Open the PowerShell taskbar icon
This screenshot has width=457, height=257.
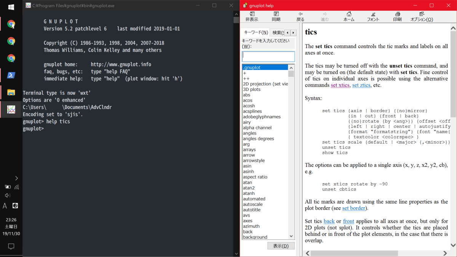pyautogui.click(x=11, y=75)
